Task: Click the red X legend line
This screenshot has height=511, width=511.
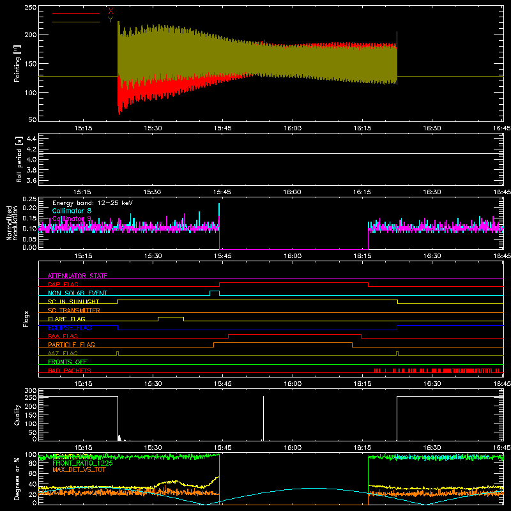Action: click(x=76, y=13)
